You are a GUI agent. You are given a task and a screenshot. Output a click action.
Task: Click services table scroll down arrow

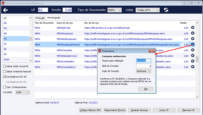pyautogui.click(x=197, y=97)
